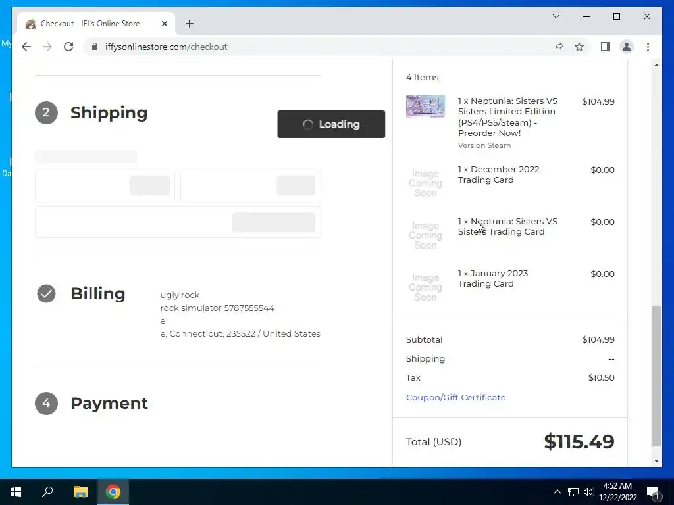Close the Checkout tab
This screenshot has height=505, width=674.
[164, 24]
